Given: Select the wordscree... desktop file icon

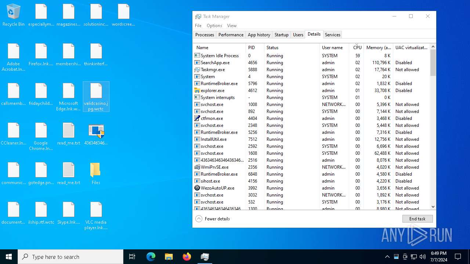Looking at the screenshot, I should click(x=123, y=15).
